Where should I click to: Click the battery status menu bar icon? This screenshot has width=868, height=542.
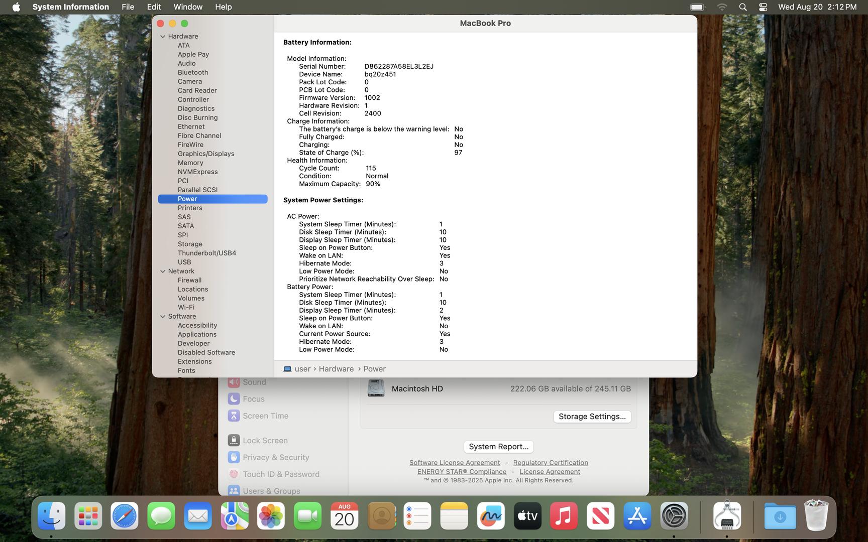698,7
